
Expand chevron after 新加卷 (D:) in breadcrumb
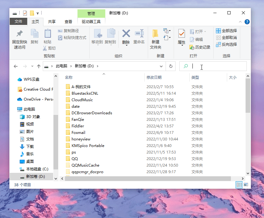[98, 66]
